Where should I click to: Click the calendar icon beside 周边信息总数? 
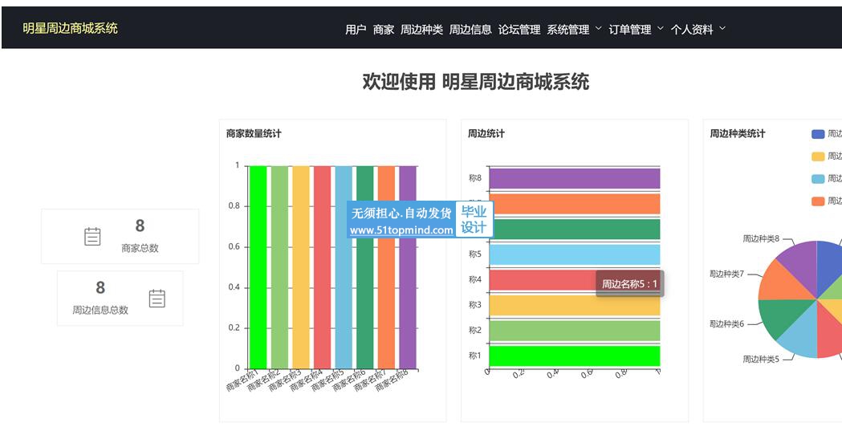tap(157, 299)
